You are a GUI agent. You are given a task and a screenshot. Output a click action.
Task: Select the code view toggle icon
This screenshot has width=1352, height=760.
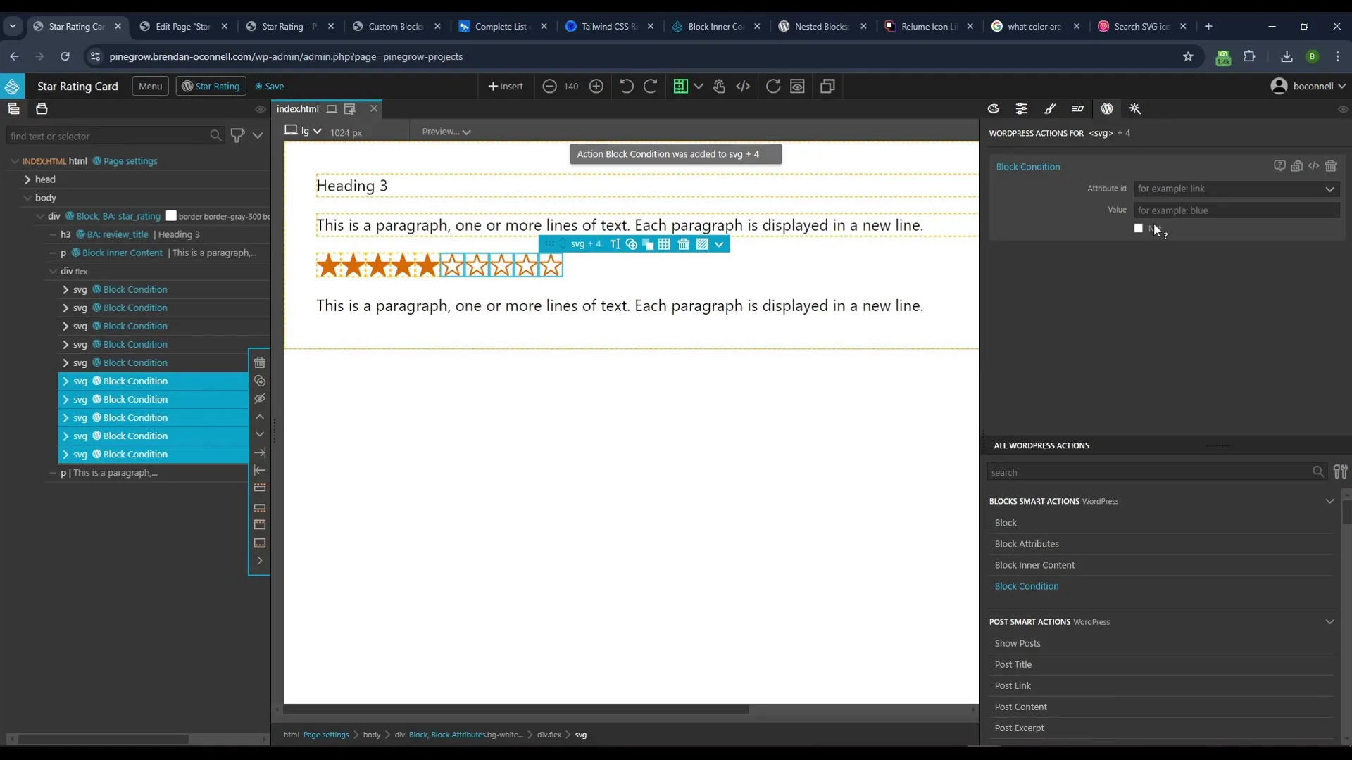(x=743, y=85)
